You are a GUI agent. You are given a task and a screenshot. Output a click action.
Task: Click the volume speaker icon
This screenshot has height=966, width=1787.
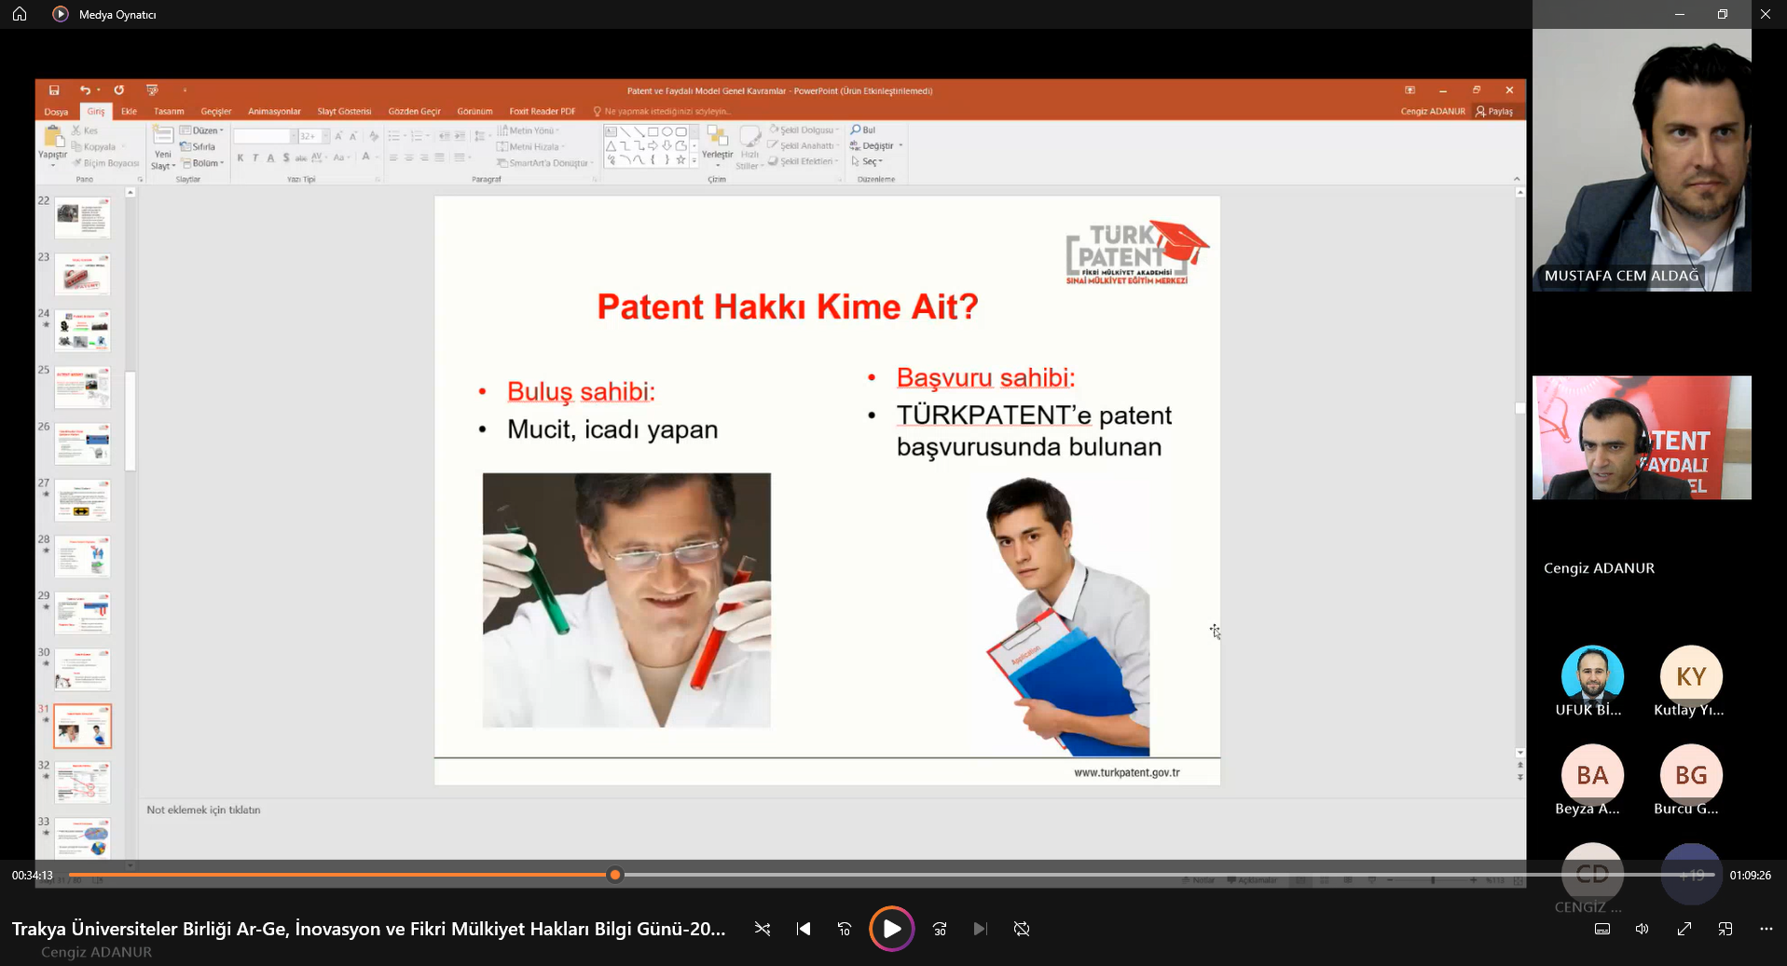1643,929
